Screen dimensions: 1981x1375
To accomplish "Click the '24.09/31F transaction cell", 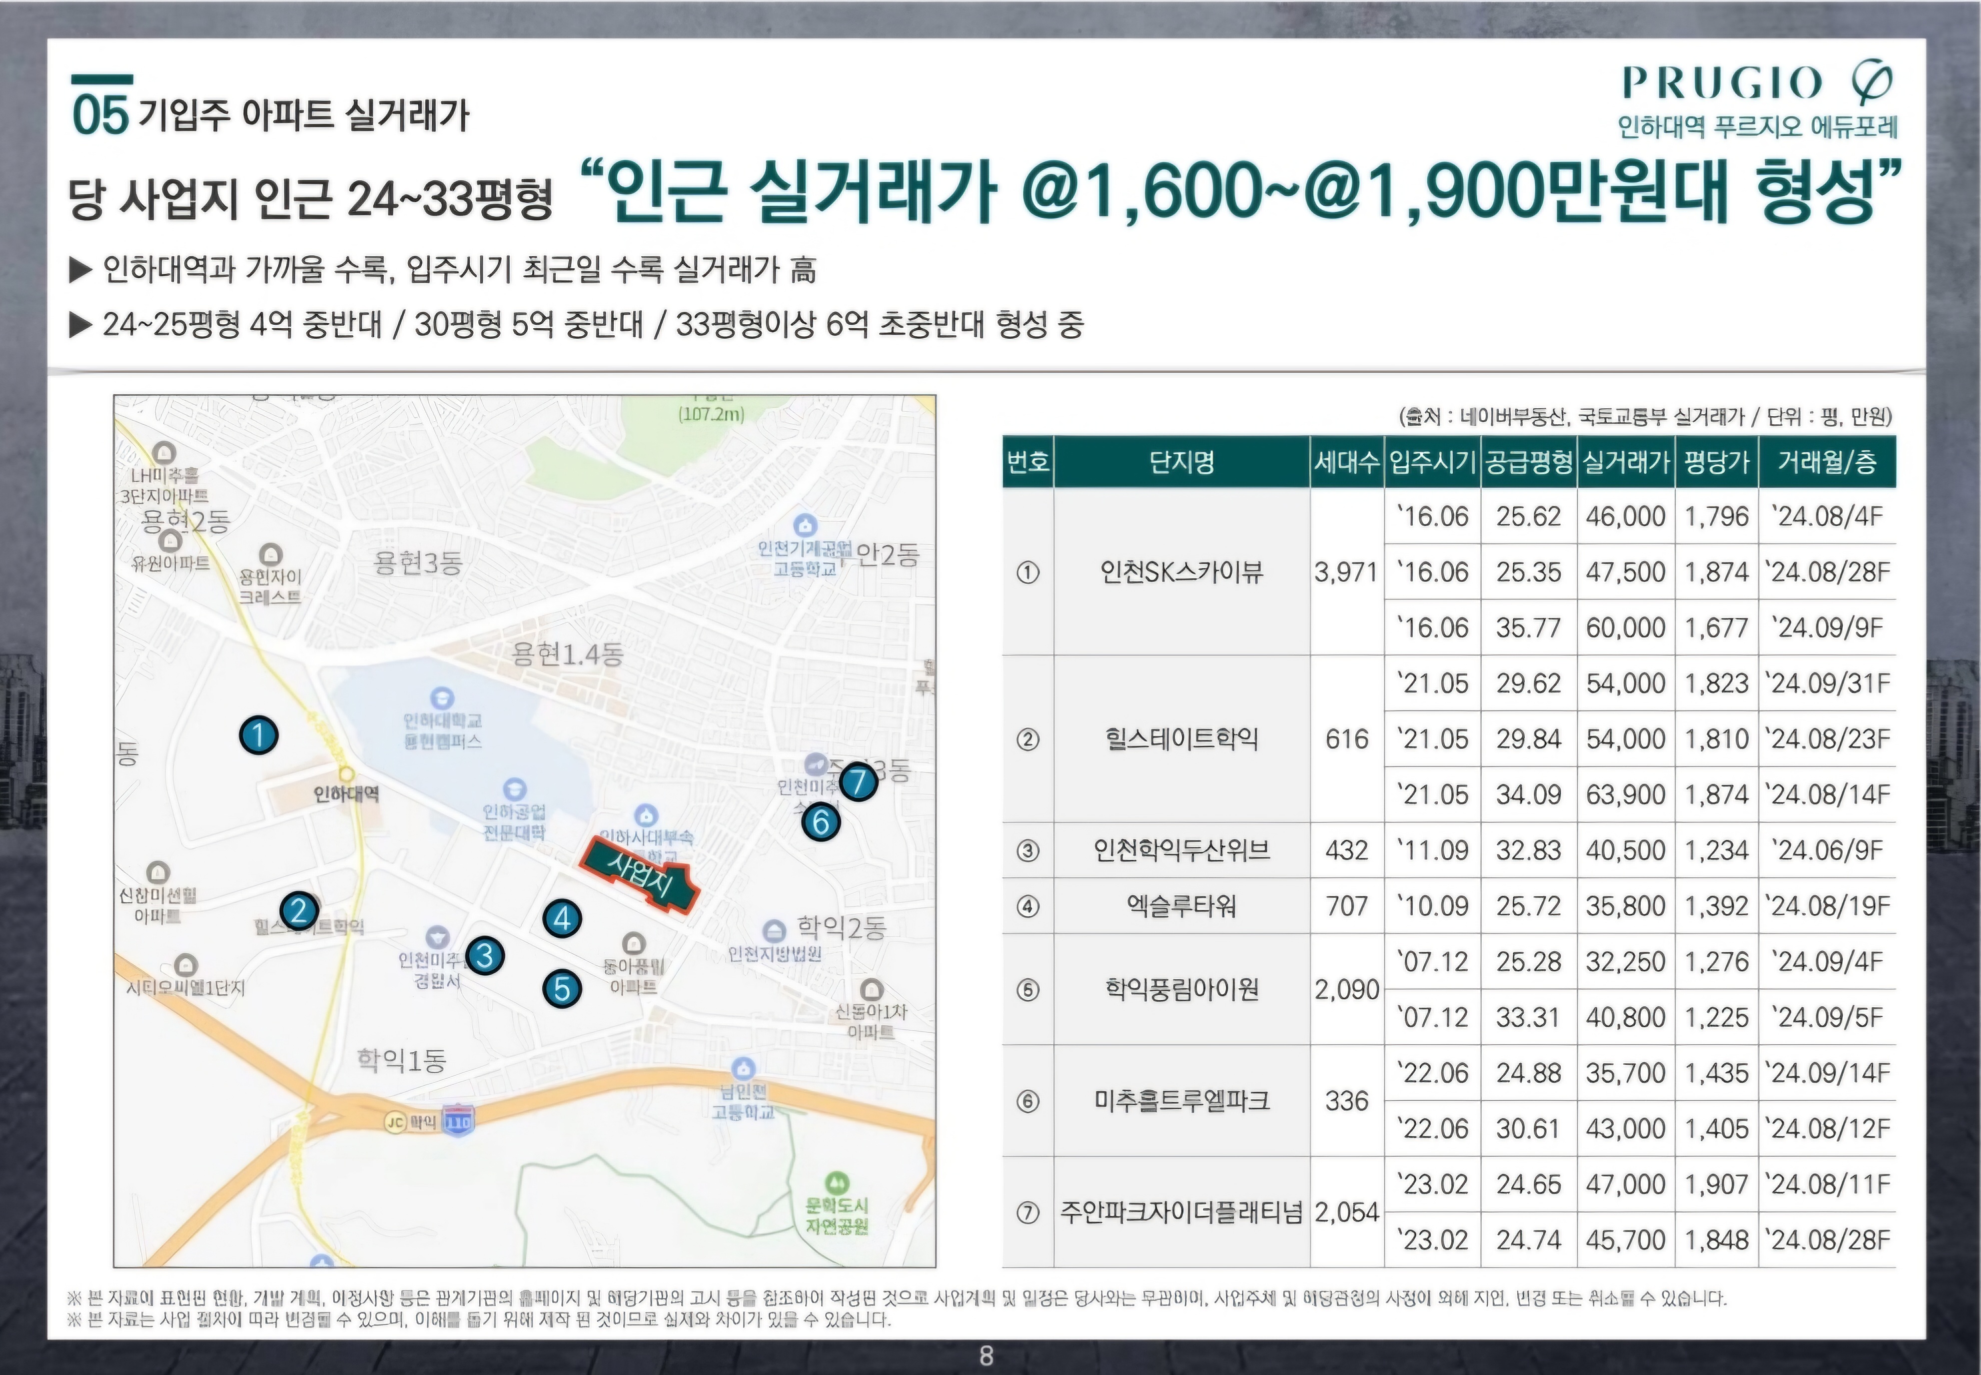I will (1827, 683).
